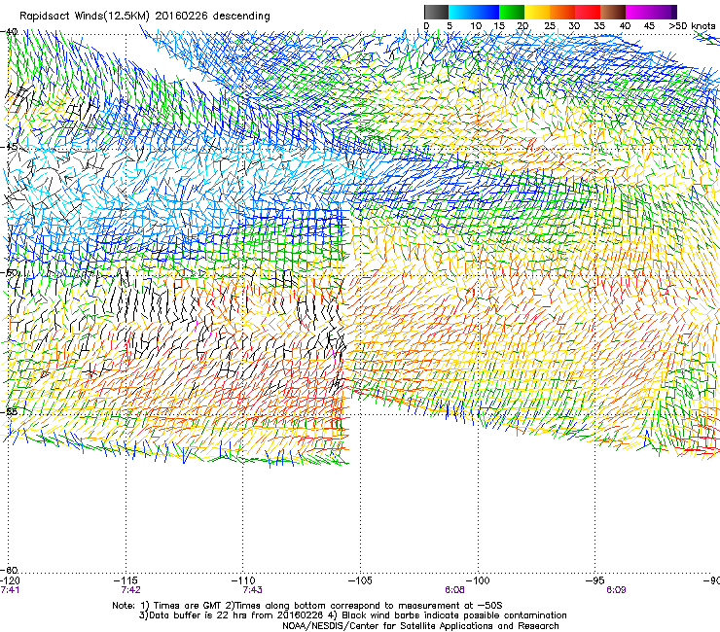Click the '-60' latitude axis label

9,571
